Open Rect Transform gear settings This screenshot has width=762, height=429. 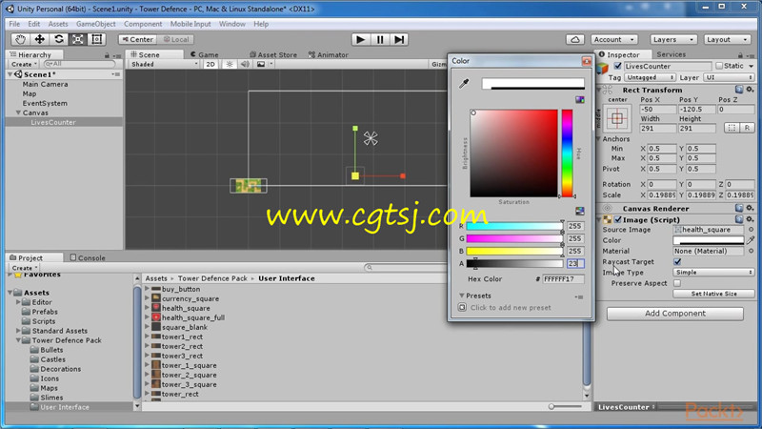coord(750,90)
